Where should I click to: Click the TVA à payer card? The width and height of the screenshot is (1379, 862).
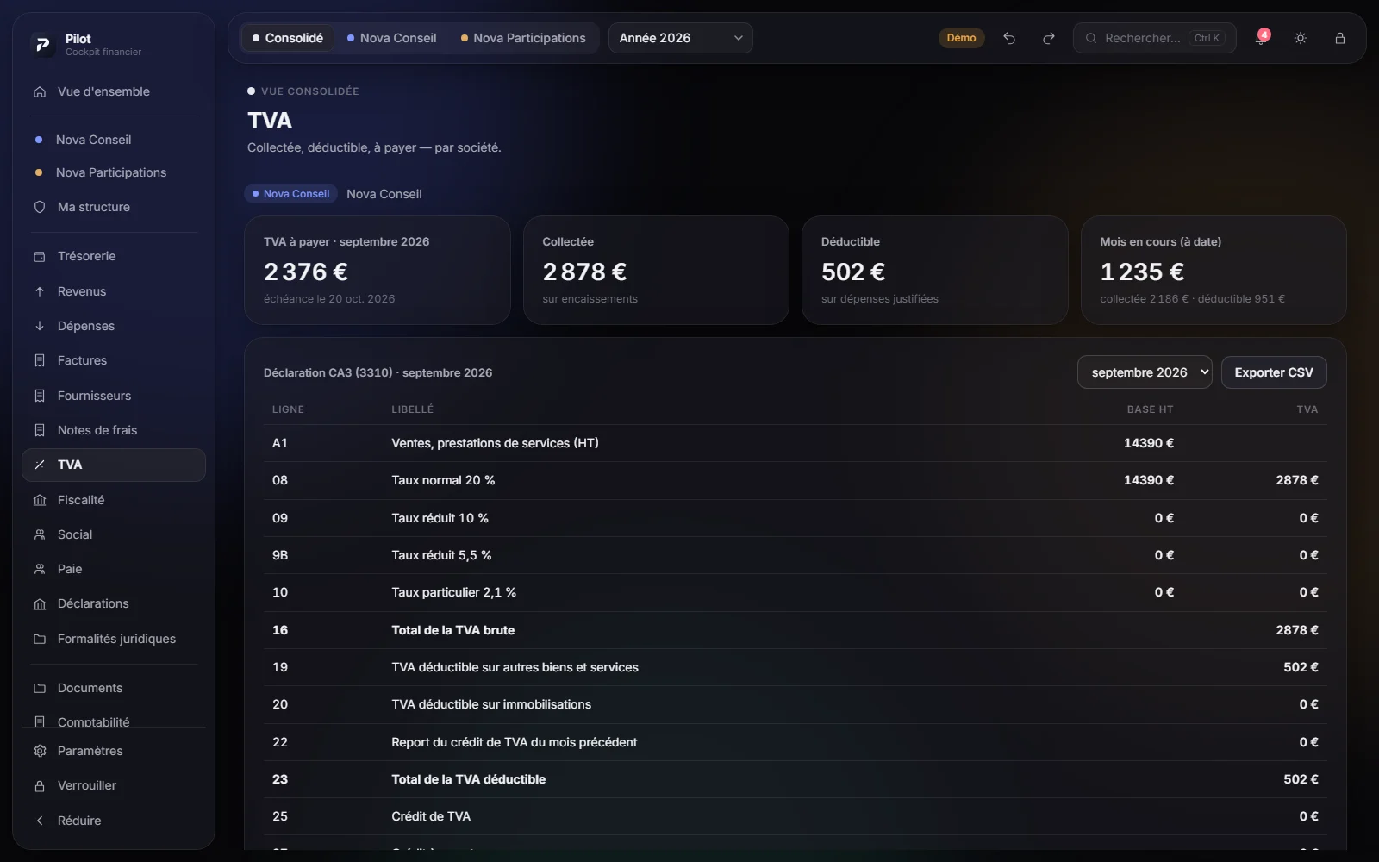pyautogui.click(x=378, y=271)
